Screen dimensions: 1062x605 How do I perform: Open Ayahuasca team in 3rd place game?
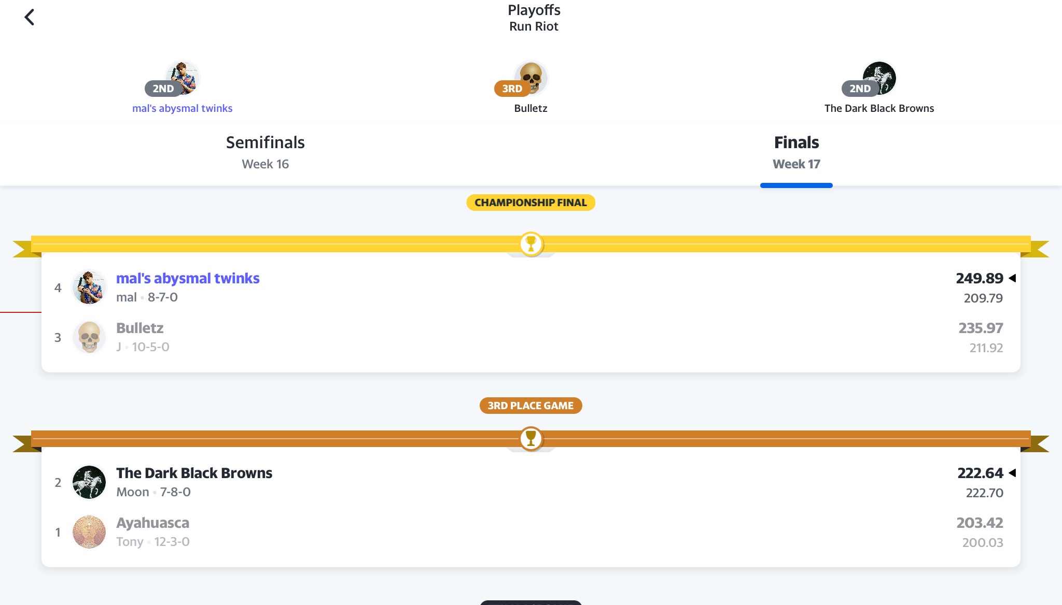pos(152,523)
